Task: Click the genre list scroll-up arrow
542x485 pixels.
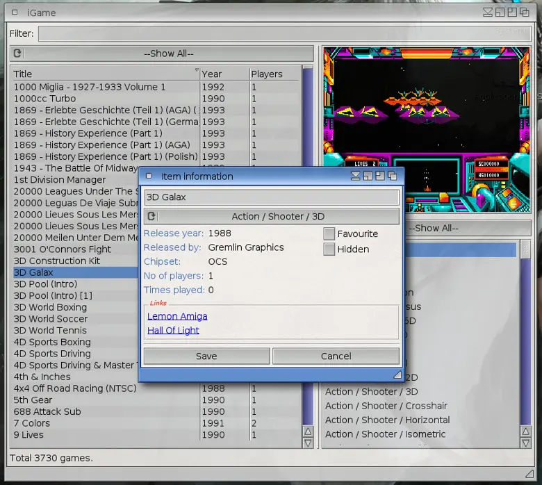Action: 525,431
